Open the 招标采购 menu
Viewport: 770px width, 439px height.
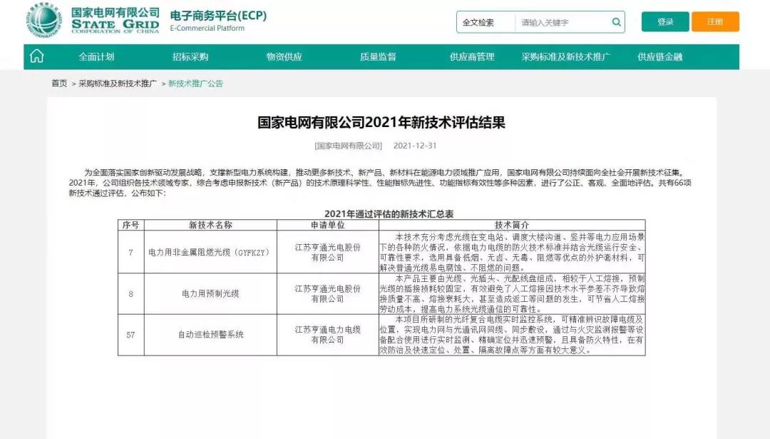point(190,57)
